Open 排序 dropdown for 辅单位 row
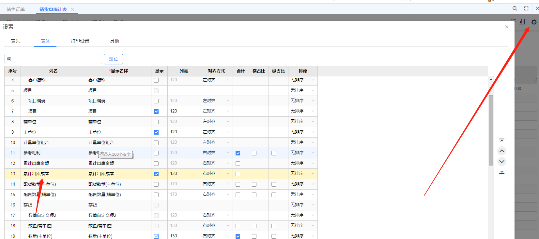This screenshot has height=239, width=539. 303,122
